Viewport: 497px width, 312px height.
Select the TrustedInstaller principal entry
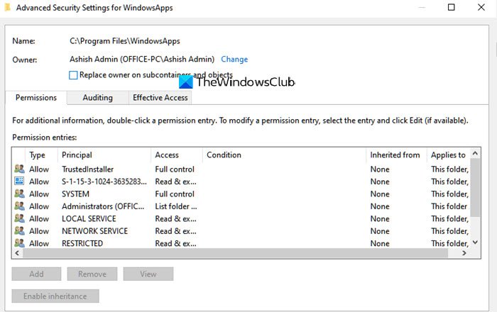click(87, 169)
